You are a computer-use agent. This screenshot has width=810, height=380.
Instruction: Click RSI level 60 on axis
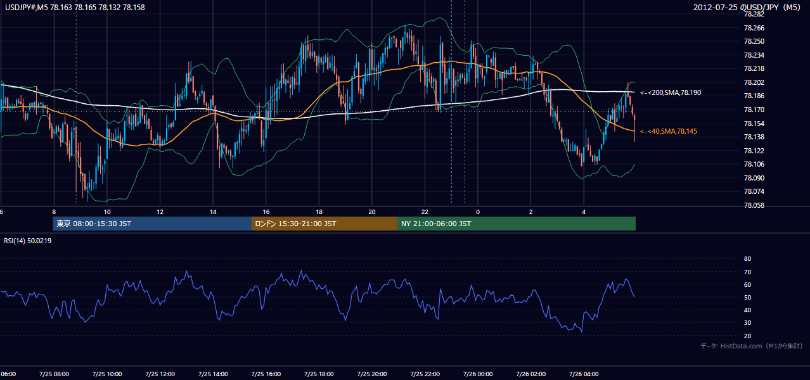(x=747, y=284)
